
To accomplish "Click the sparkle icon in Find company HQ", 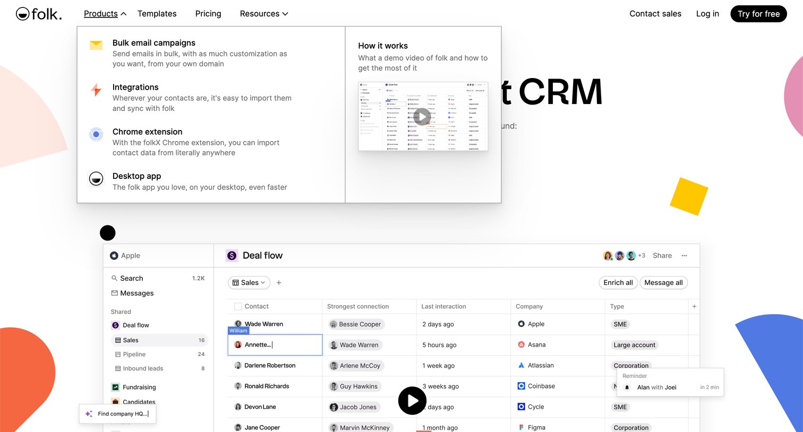I will coord(89,414).
